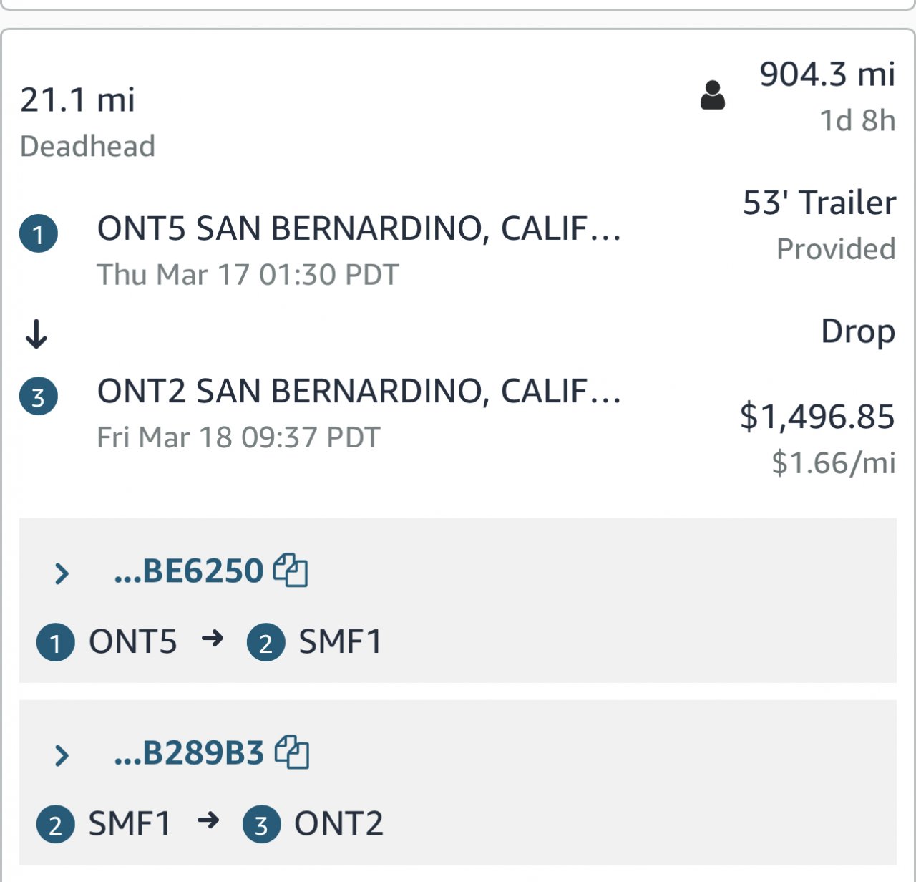Expand the B289B3 leg details chevron

pos(62,755)
